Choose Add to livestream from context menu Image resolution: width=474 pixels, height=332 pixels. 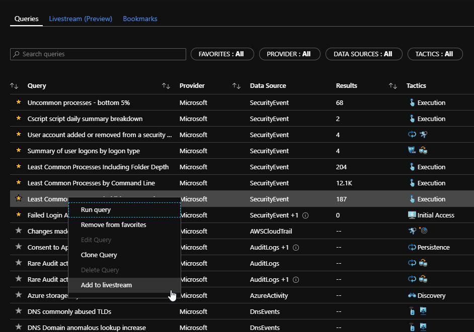pyautogui.click(x=106, y=285)
